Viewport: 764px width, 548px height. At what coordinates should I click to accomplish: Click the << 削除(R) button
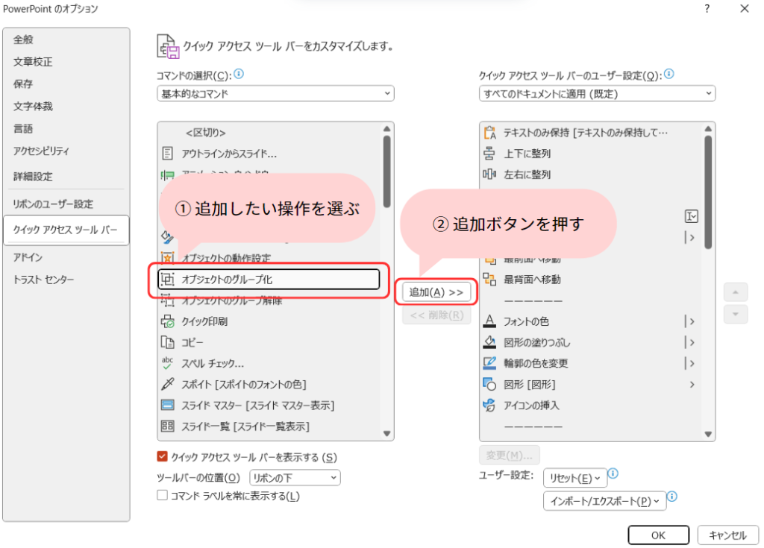point(436,315)
